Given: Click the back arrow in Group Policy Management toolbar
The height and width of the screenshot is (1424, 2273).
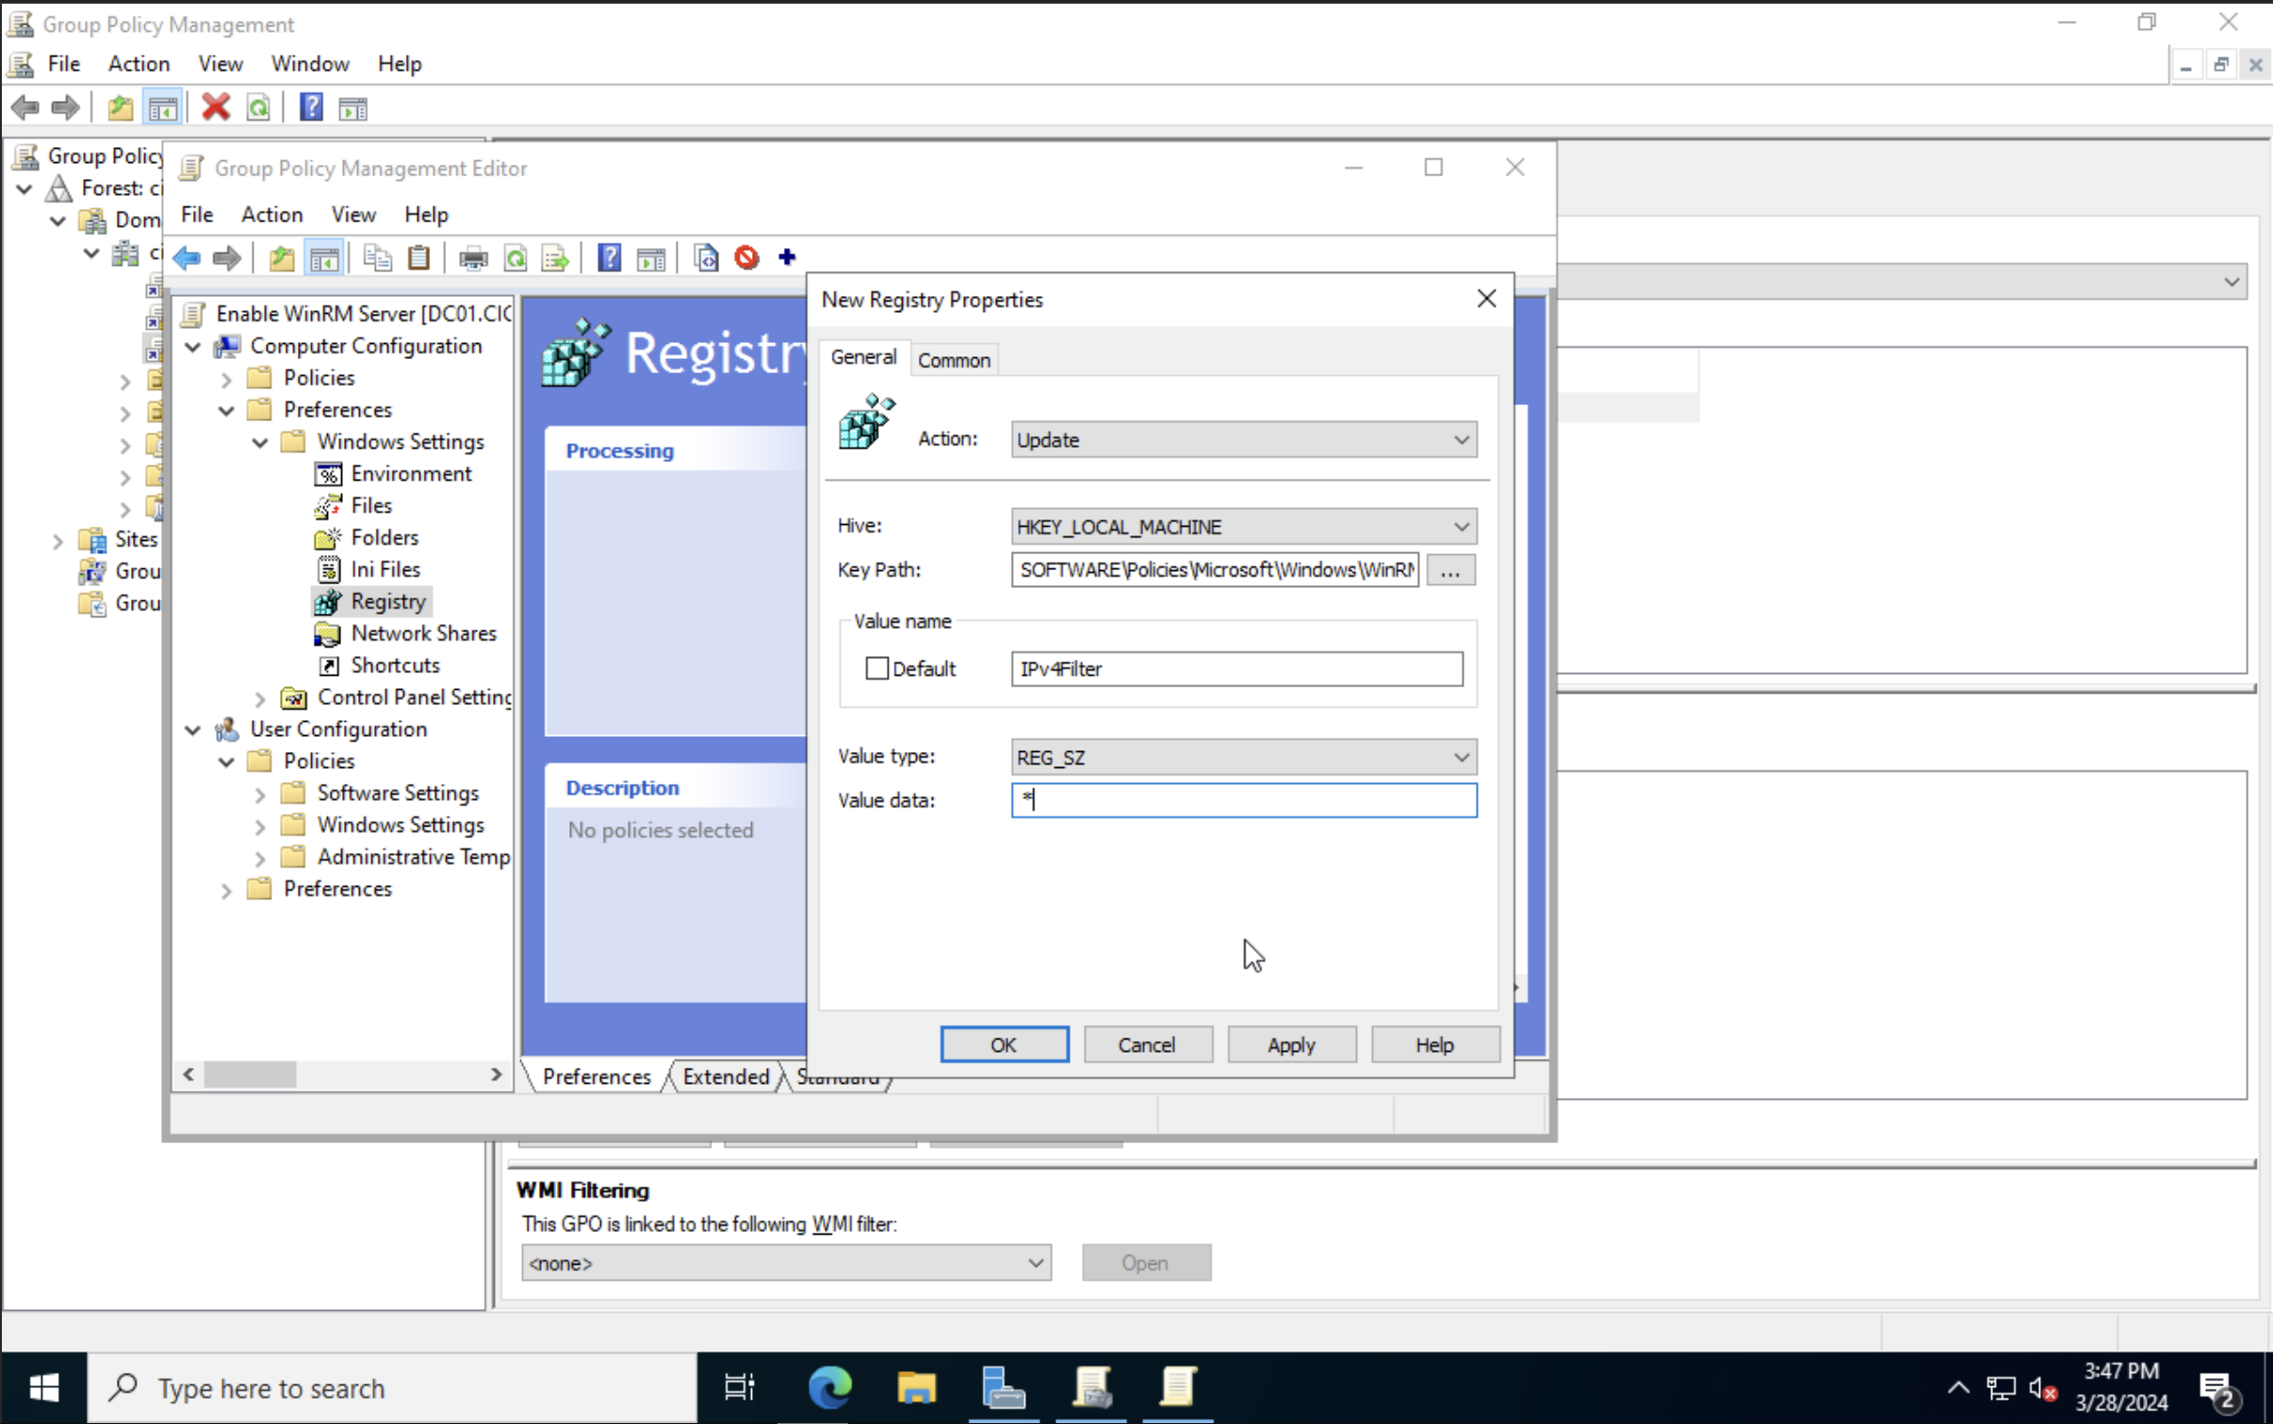Looking at the screenshot, I should [25, 107].
